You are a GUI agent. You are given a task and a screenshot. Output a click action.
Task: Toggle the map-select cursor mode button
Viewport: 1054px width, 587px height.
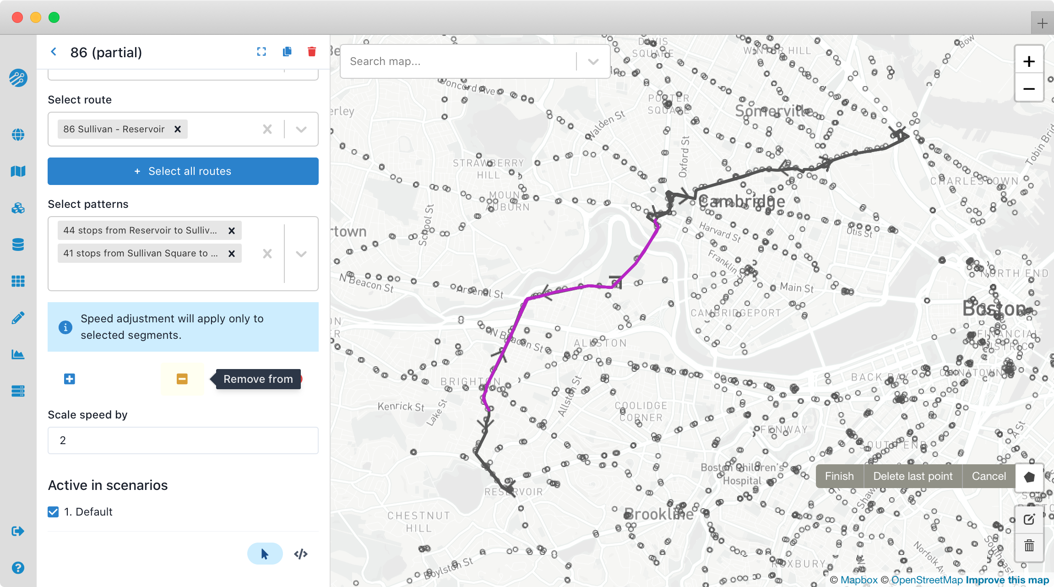265,554
